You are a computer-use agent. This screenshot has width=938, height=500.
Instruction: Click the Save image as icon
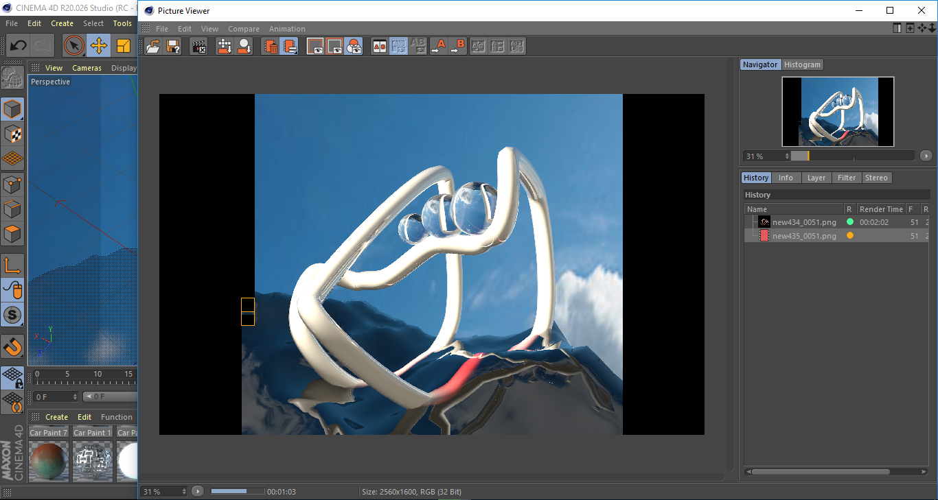pyautogui.click(x=173, y=46)
